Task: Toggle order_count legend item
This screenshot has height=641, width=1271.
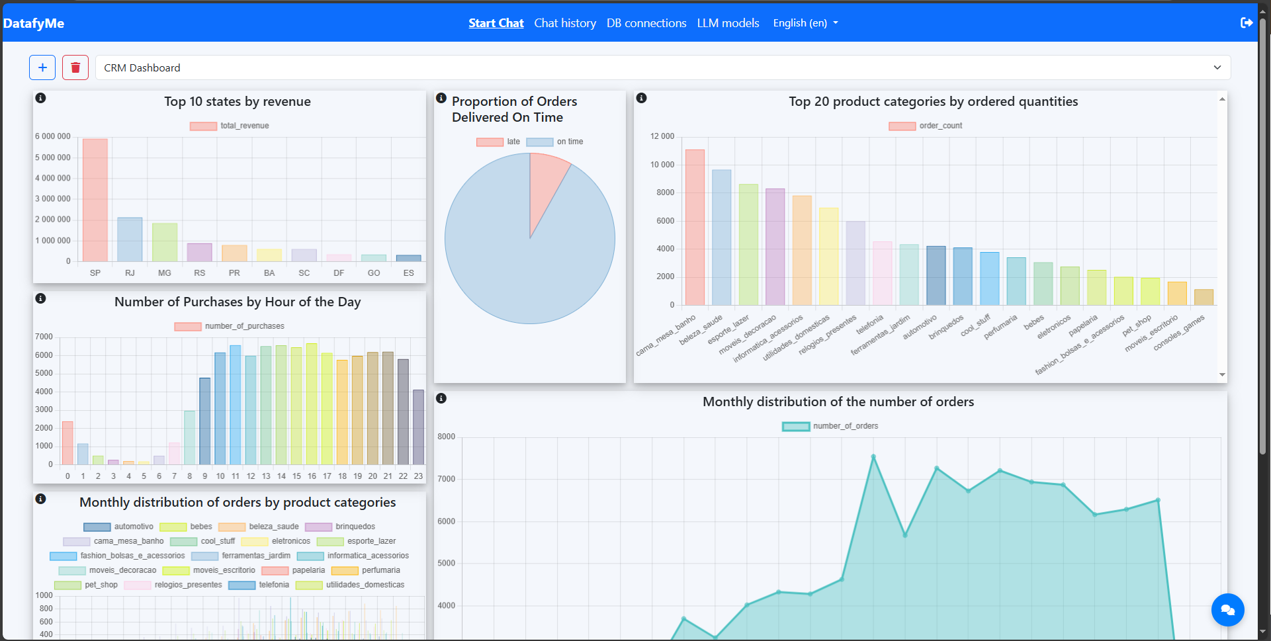Action: [926, 126]
